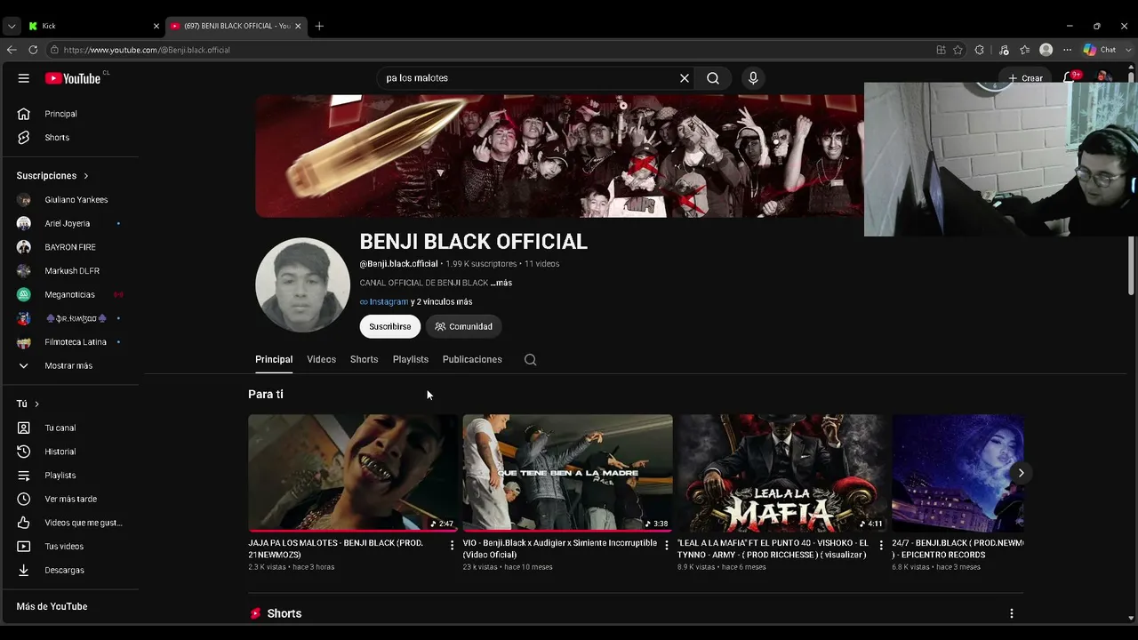Open the Playlists channel tab
The height and width of the screenshot is (640, 1138).
pyautogui.click(x=411, y=359)
